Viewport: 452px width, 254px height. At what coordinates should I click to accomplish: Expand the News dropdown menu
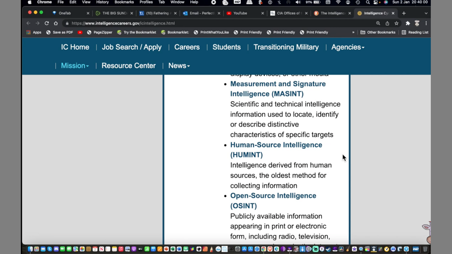click(179, 66)
